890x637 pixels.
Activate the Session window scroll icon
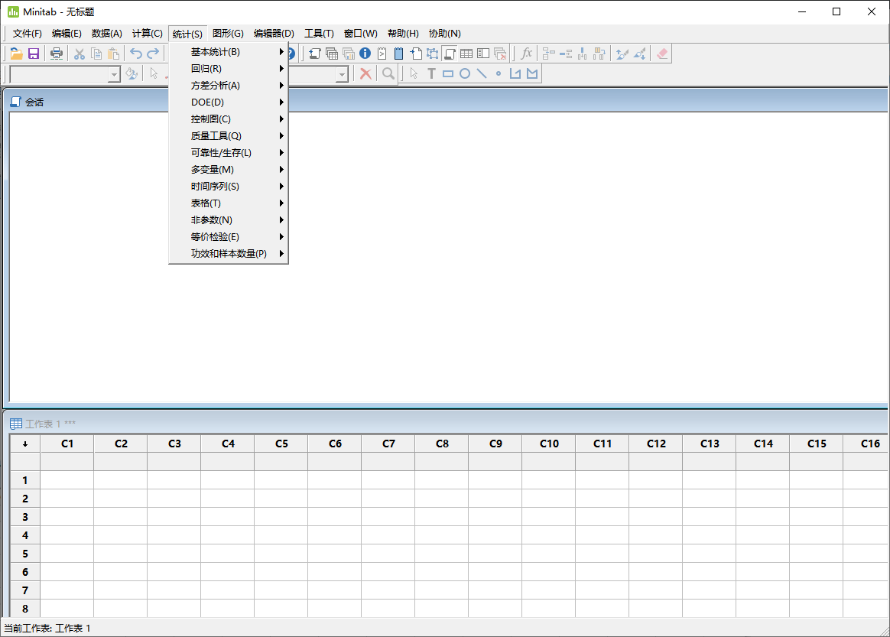(450, 54)
